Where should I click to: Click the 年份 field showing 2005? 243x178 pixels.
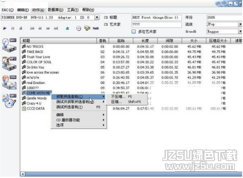(224, 17)
